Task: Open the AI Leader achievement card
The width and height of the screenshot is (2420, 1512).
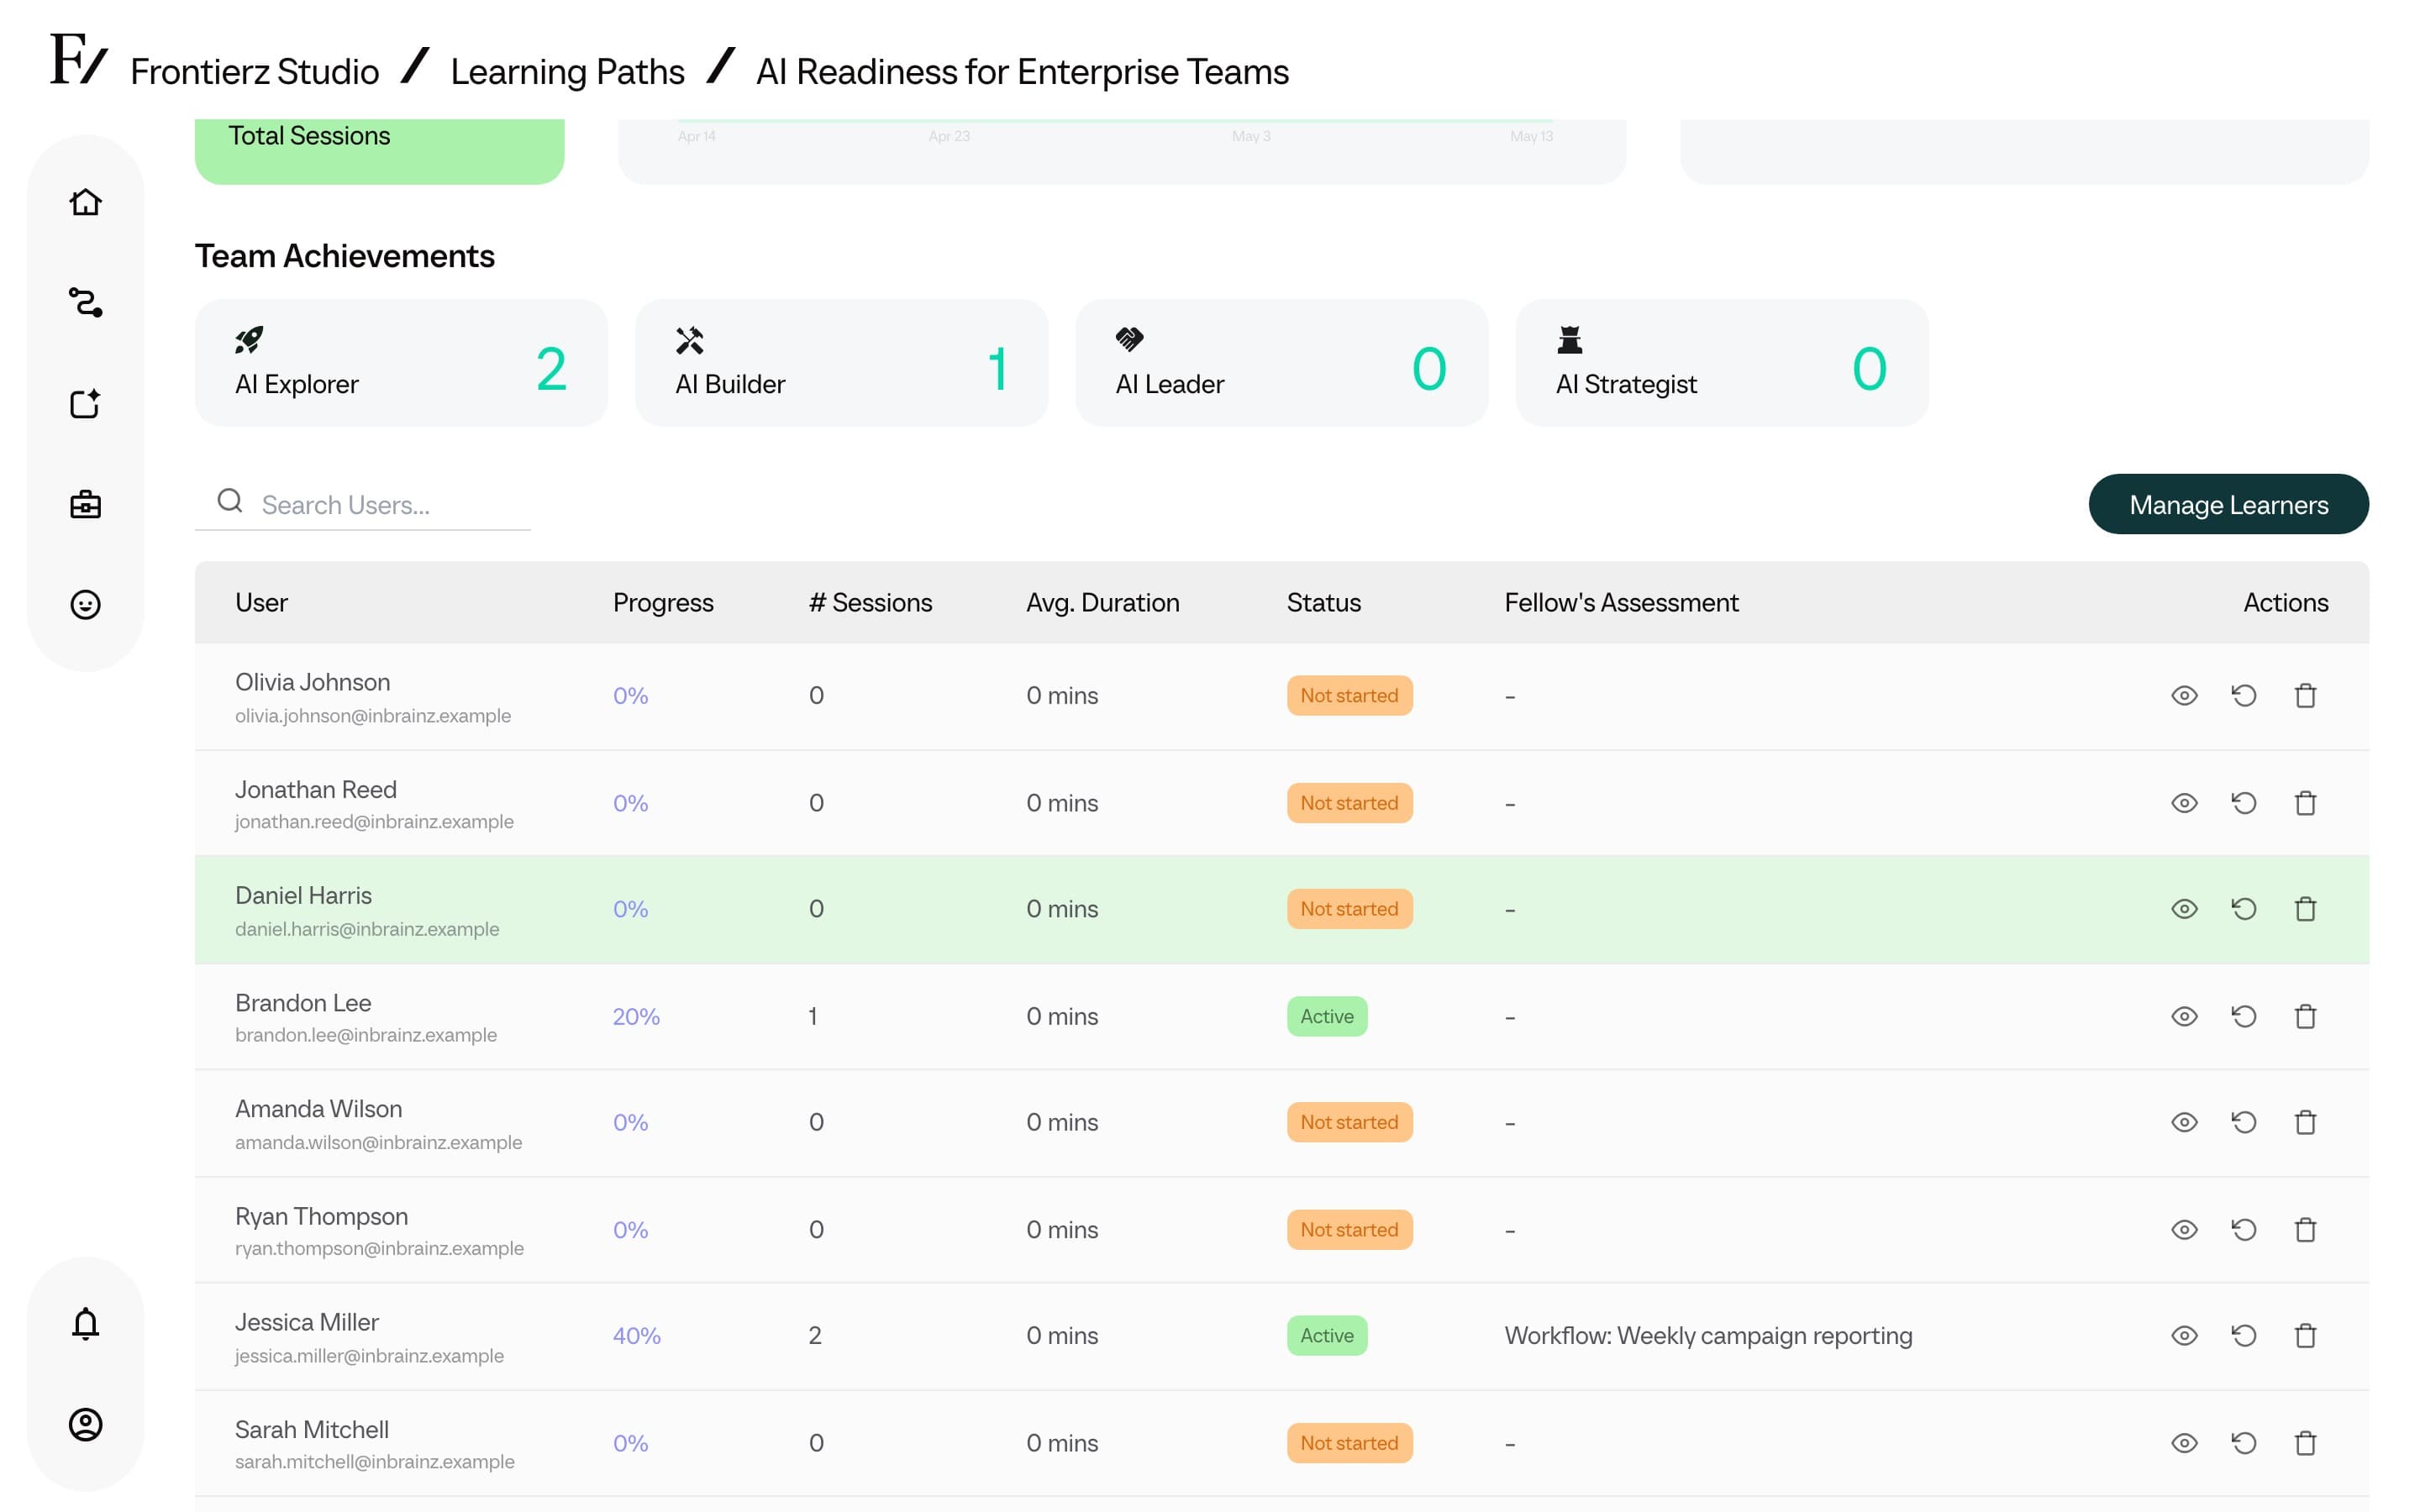Action: [1281, 363]
